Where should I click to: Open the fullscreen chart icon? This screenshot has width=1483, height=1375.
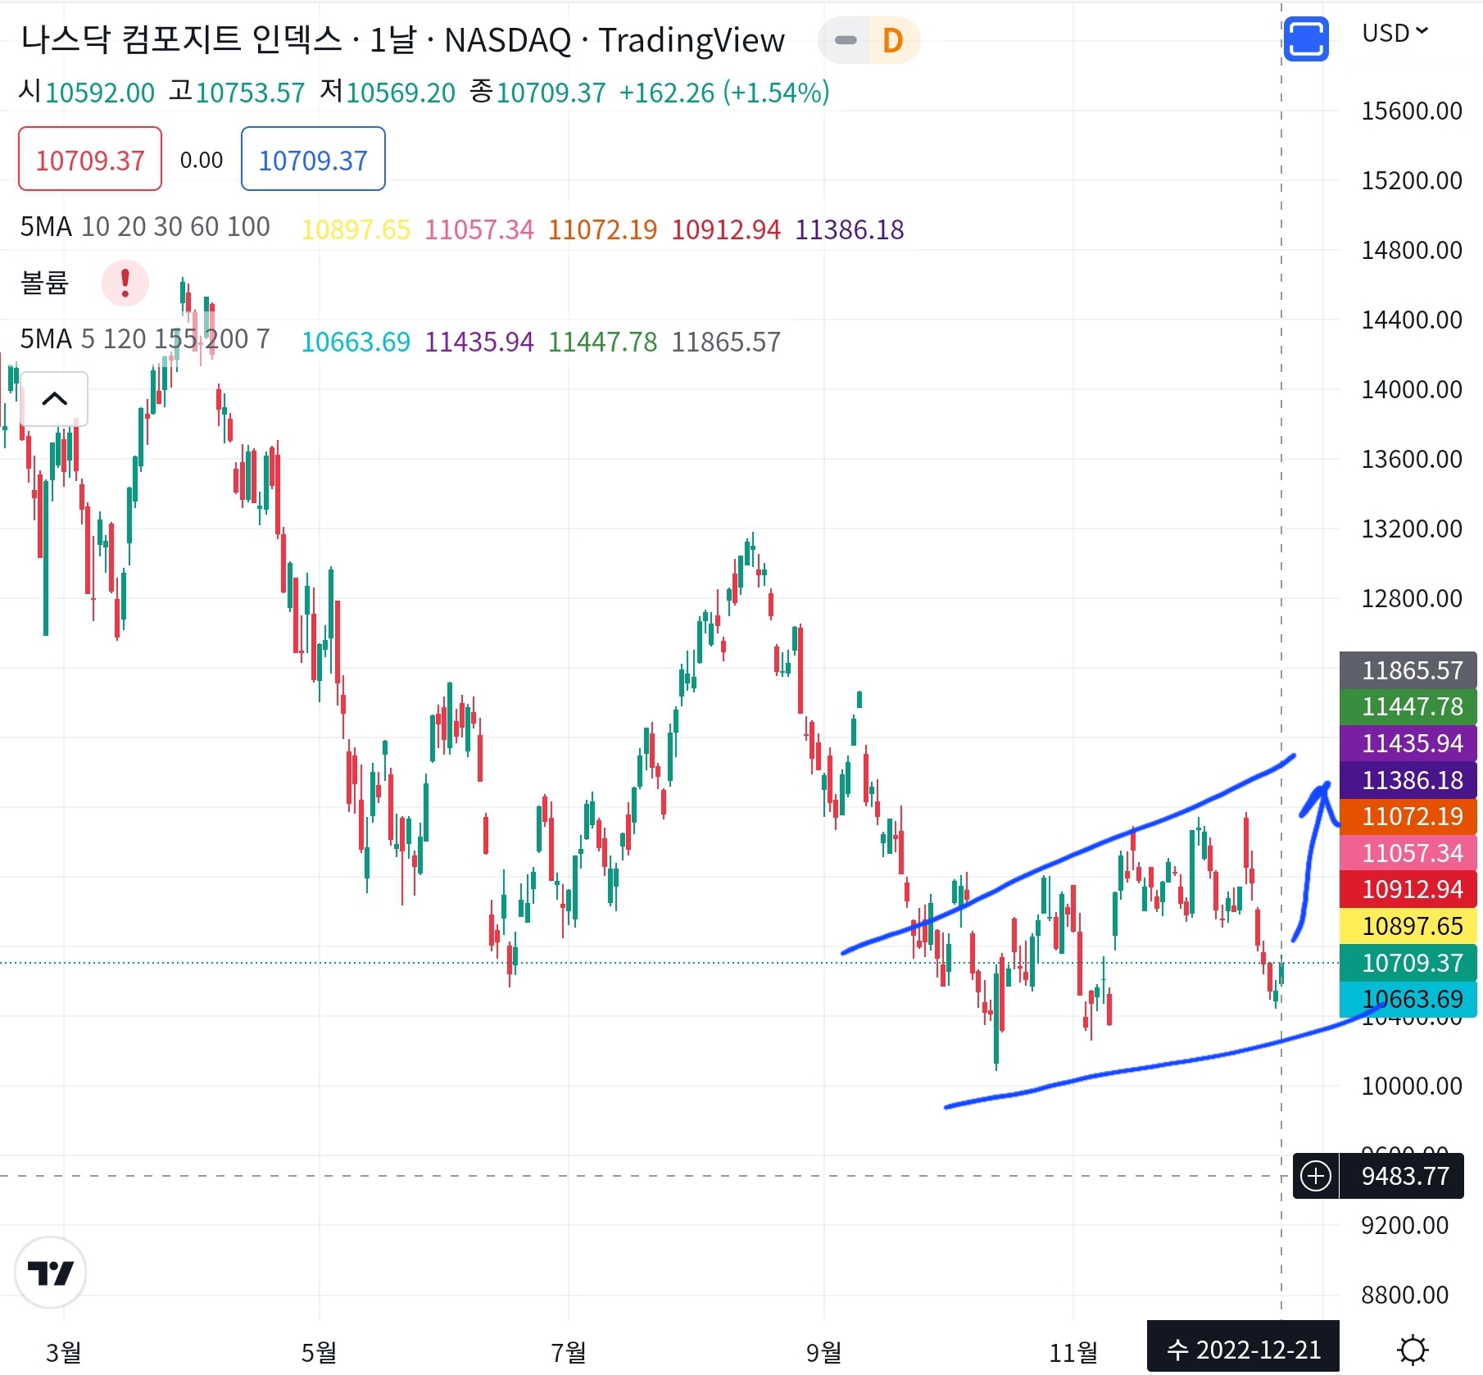1305,39
